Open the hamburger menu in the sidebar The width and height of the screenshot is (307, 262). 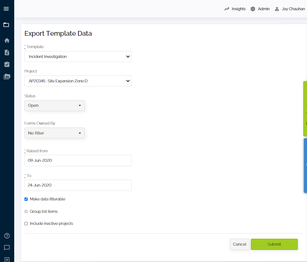(x=6, y=9)
